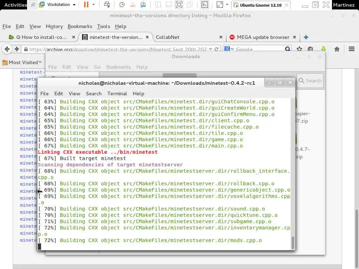The image size is (359, 269).
Task: Close the minetest-the-version tab
Action: 147,37
